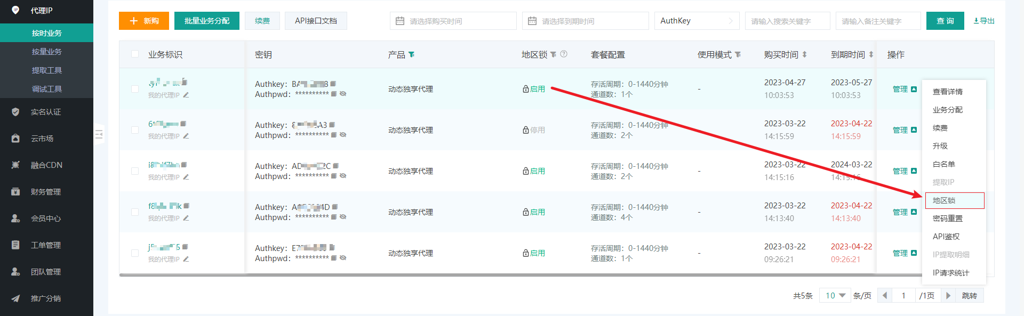Collapse the sidebar using the handle icon
Screen dimensions: 1024x316
point(99,134)
